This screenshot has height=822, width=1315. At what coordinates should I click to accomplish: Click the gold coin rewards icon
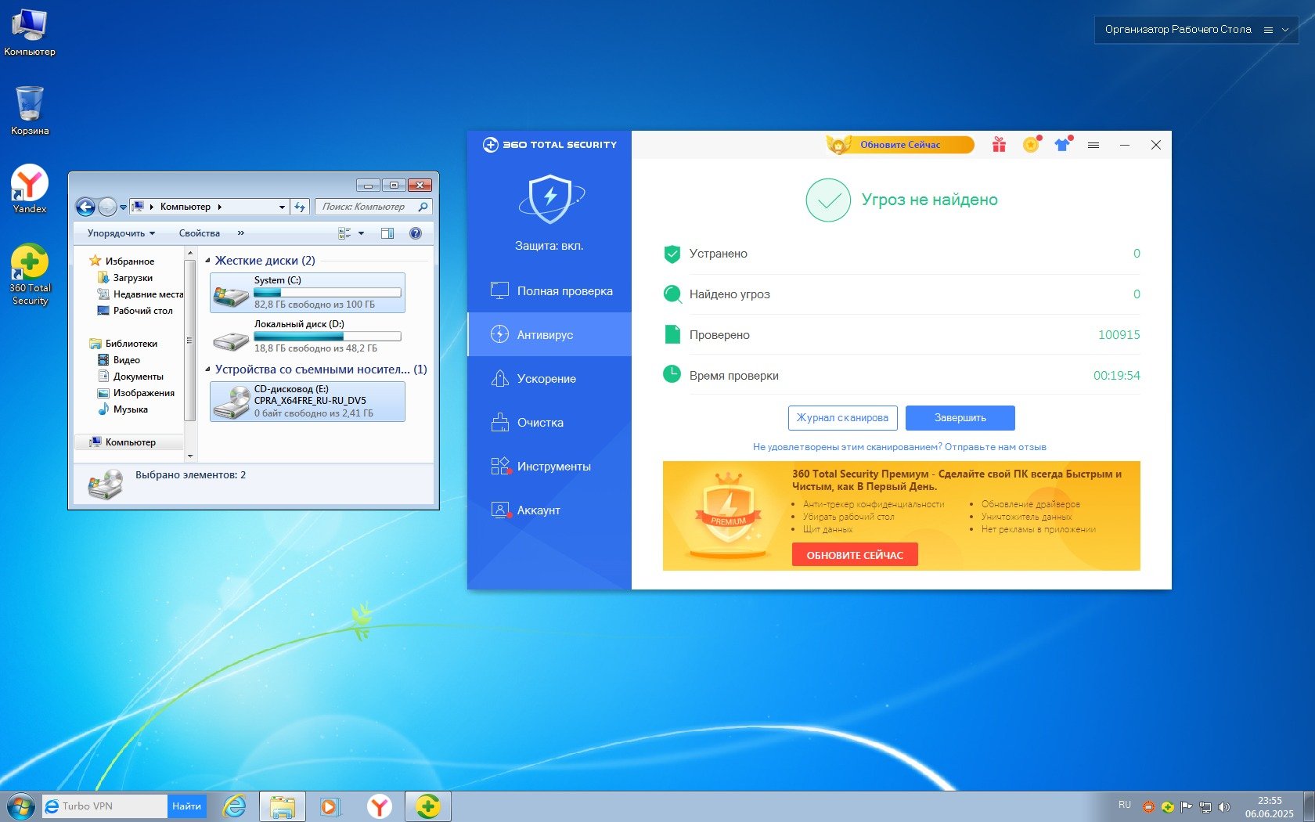pos(1031,145)
